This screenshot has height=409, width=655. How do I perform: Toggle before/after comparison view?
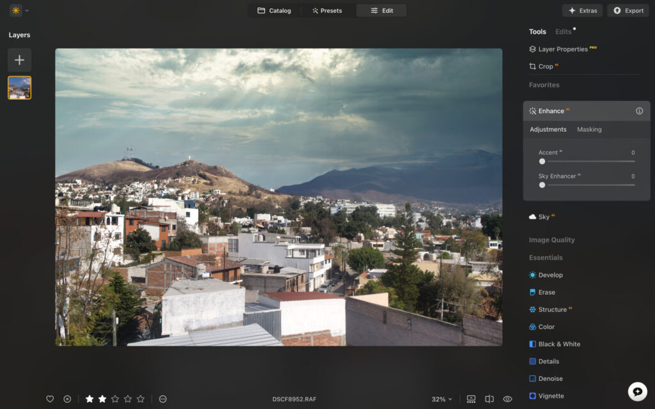pos(489,399)
